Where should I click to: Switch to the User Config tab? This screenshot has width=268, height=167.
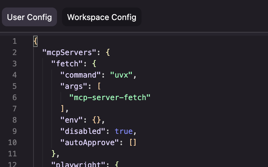pos(29,17)
